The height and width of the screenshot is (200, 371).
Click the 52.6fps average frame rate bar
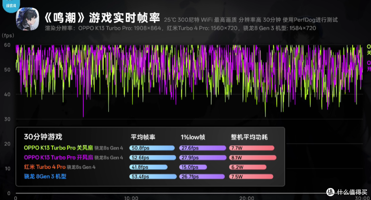coord(153,157)
